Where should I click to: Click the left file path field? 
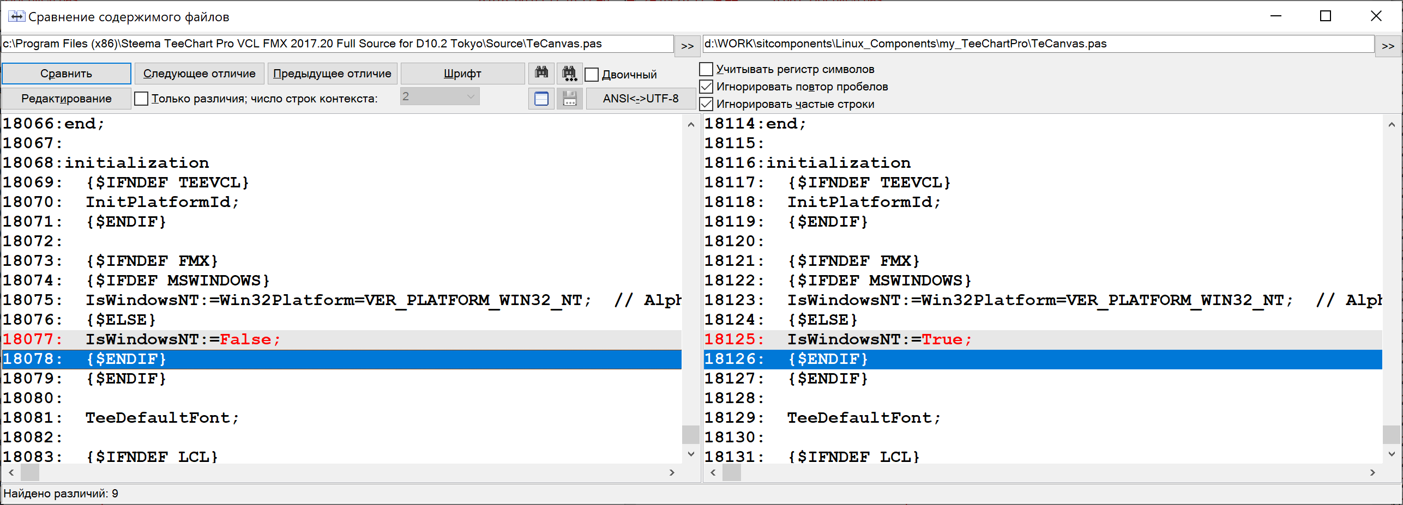(x=338, y=44)
